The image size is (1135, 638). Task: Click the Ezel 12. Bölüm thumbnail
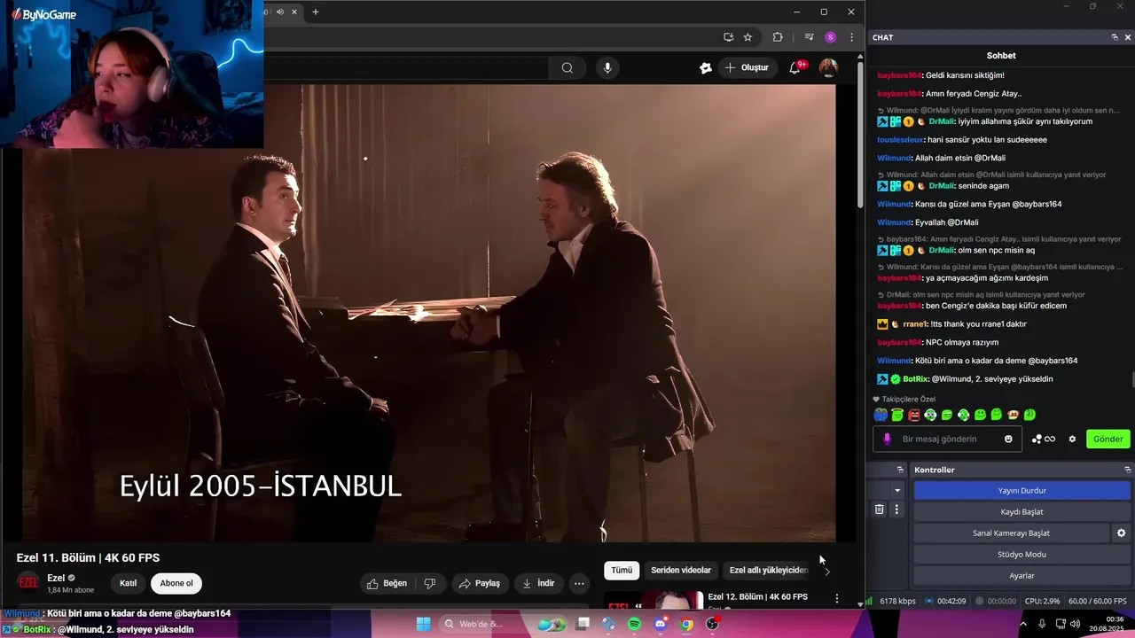click(x=654, y=601)
